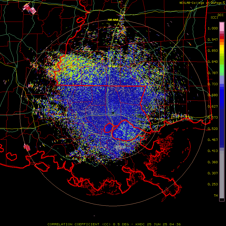Click the KHDC station identifier
Viewport: 226px width, 226px height.
click(141, 224)
